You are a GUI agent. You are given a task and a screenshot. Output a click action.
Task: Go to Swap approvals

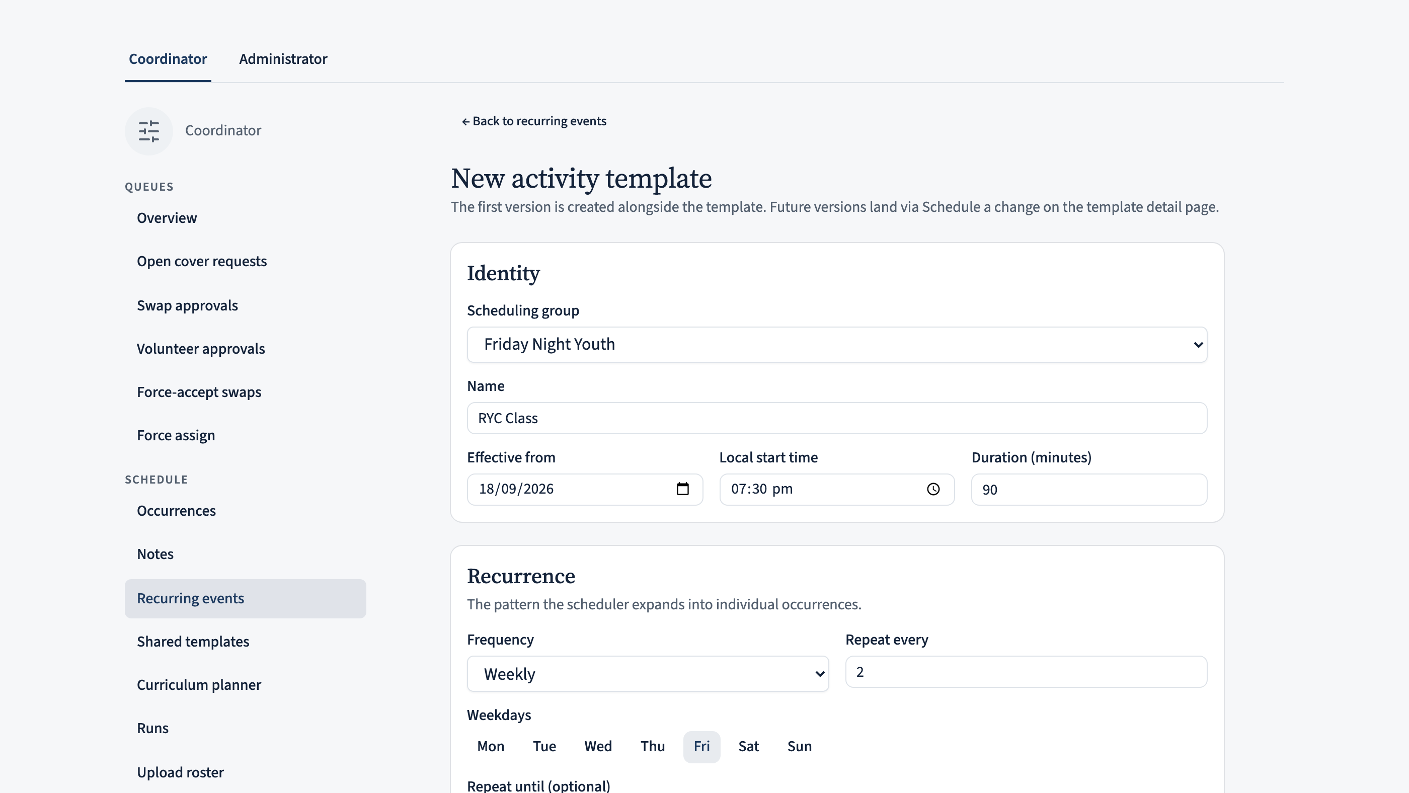(x=245, y=305)
